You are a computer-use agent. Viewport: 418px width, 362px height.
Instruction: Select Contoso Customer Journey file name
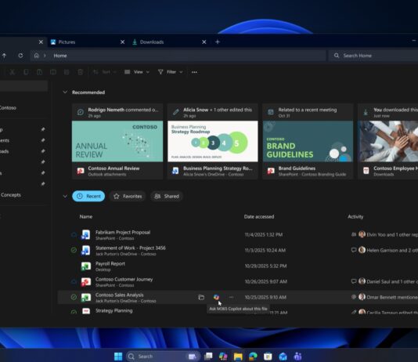point(124,279)
